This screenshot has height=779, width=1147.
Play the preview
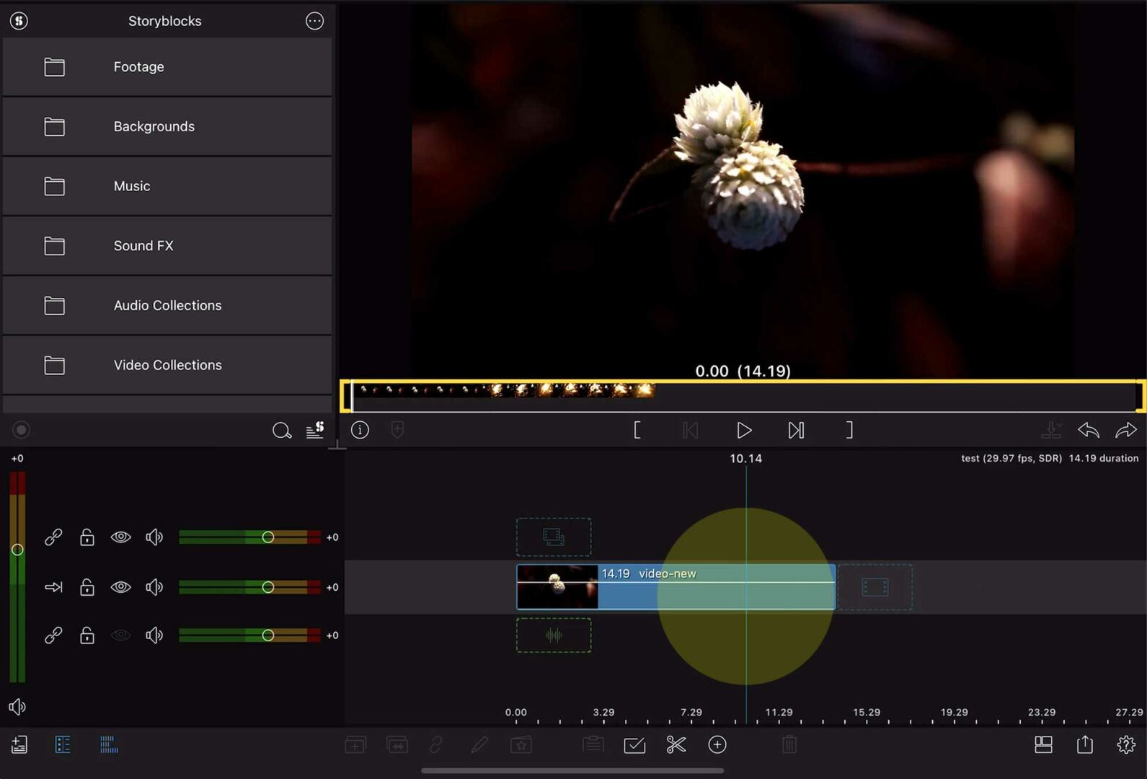pyautogui.click(x=744, y=431)
